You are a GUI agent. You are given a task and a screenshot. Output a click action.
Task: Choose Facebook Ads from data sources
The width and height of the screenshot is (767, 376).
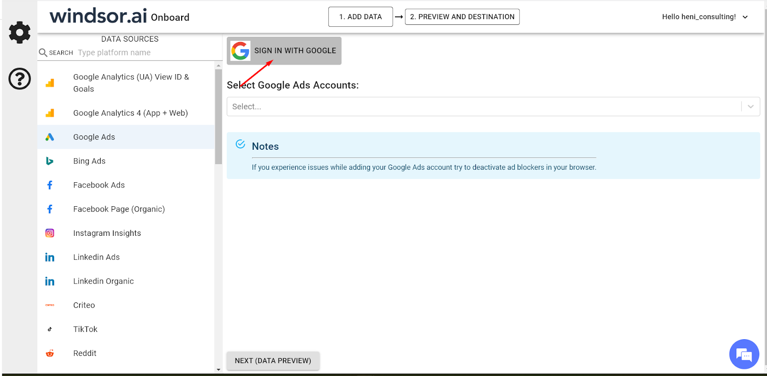pos(126,185)
